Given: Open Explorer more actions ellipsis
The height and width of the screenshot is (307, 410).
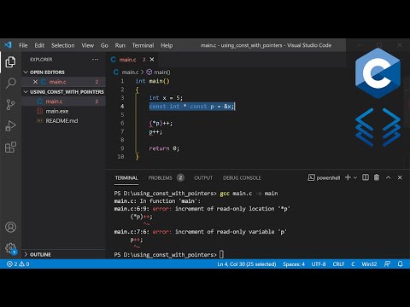Looking at the screenshot, I should [x=95, y=60].
